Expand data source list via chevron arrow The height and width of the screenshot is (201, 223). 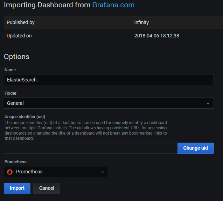point(103,172)
